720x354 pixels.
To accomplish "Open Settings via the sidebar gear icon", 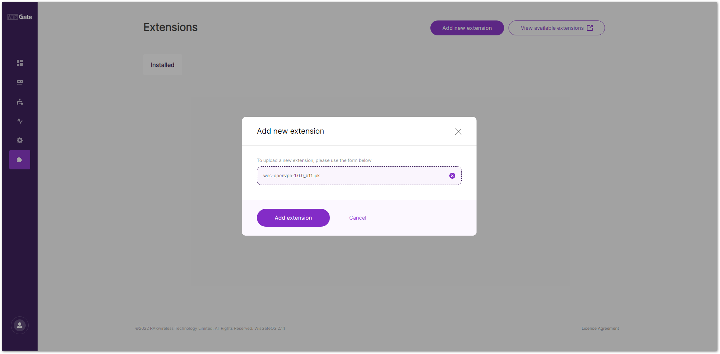I will click(20, 140).
